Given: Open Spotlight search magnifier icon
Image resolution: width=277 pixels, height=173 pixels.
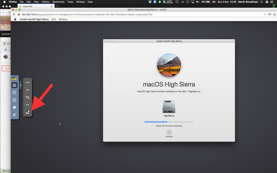Looking at the screenshot, I should [x=261, y=2].
